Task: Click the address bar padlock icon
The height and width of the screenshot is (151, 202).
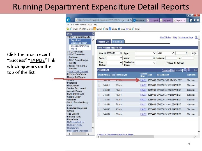Action: click(x=128, y=20)
